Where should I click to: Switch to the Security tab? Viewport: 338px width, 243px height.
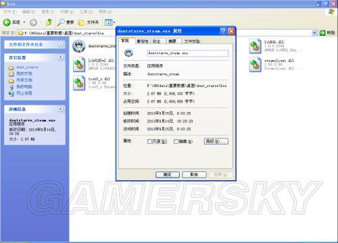pyautogui.click(x=157, y=41)
